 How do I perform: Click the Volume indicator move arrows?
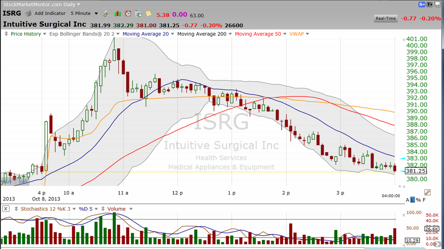[103, 208]
